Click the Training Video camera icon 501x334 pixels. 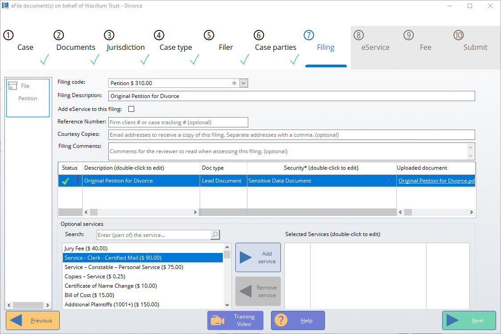[x=218, y=321]
